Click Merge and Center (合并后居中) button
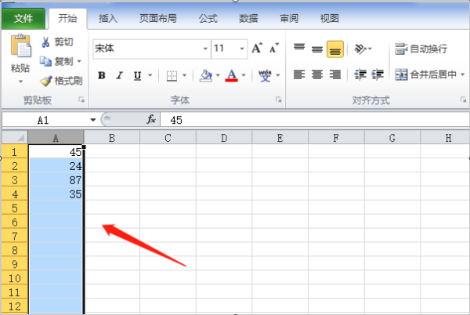The height and width of the screenshot is (315, 470). point(425,74)
